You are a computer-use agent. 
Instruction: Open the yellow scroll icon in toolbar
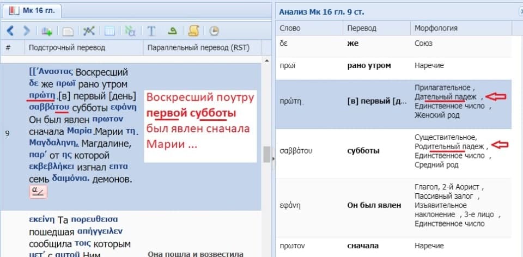click(x=193, y=31)
